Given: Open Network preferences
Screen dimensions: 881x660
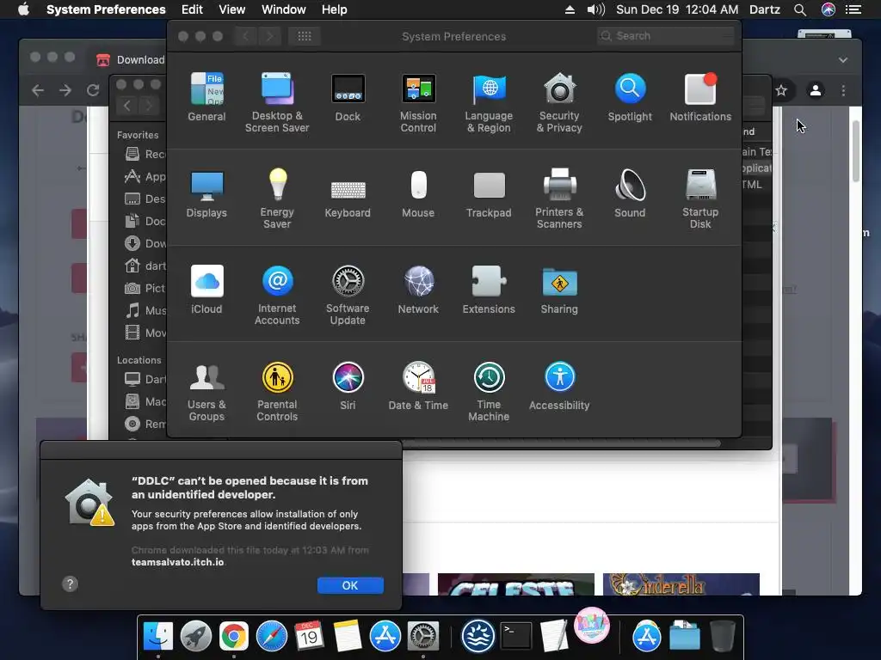Looking at the screenshot, I should [418, 290].
